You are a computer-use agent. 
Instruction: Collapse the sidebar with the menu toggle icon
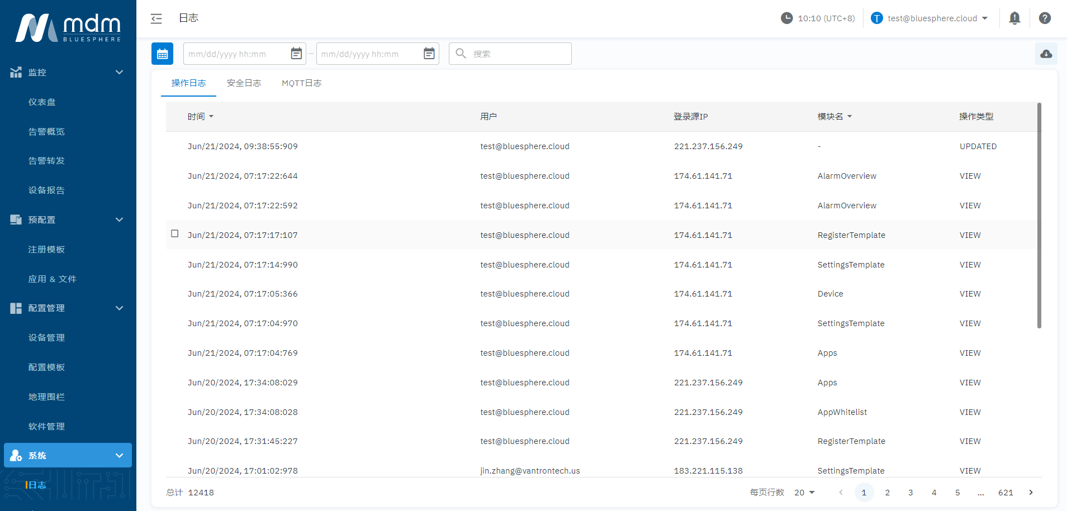click(157, 18)
